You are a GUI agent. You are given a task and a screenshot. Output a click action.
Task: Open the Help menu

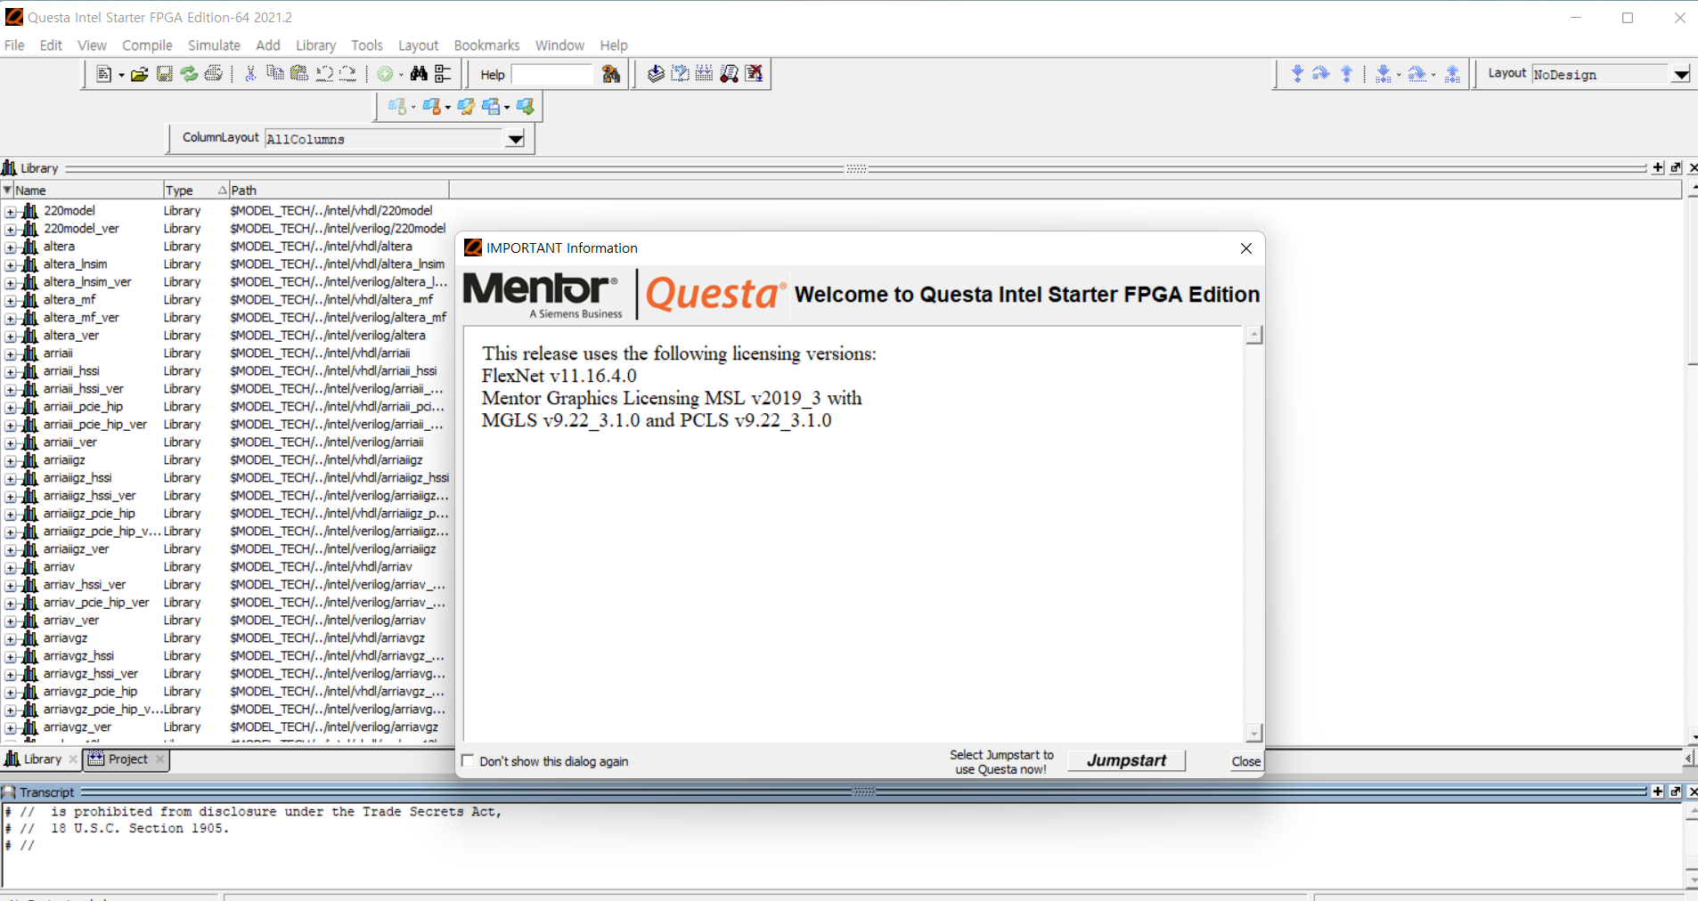(613, 45)
